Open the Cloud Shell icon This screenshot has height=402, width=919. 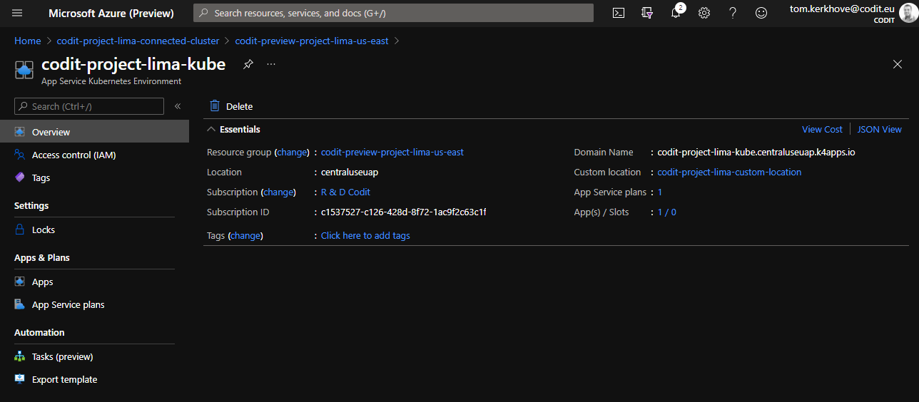pos(619,13)
